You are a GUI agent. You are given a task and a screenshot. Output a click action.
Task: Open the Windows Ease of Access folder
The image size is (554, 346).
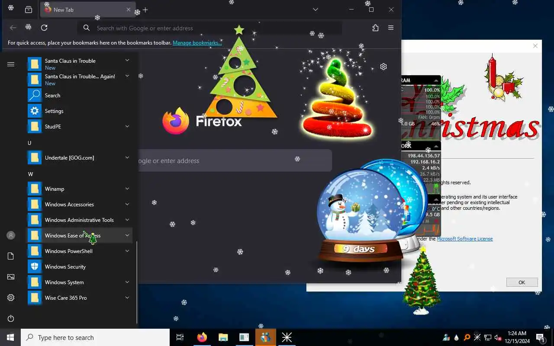pos(80,236)
